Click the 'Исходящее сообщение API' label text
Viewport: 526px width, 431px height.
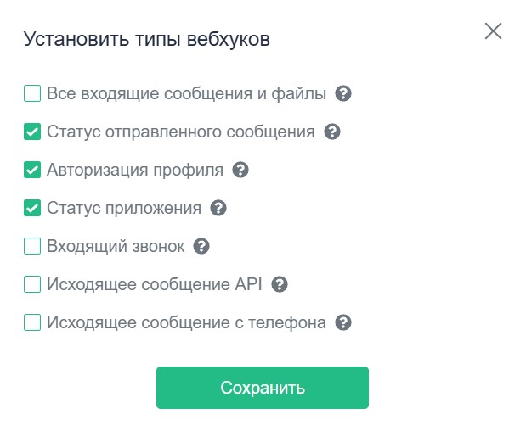pyautogui.click(x=155, y=284)
